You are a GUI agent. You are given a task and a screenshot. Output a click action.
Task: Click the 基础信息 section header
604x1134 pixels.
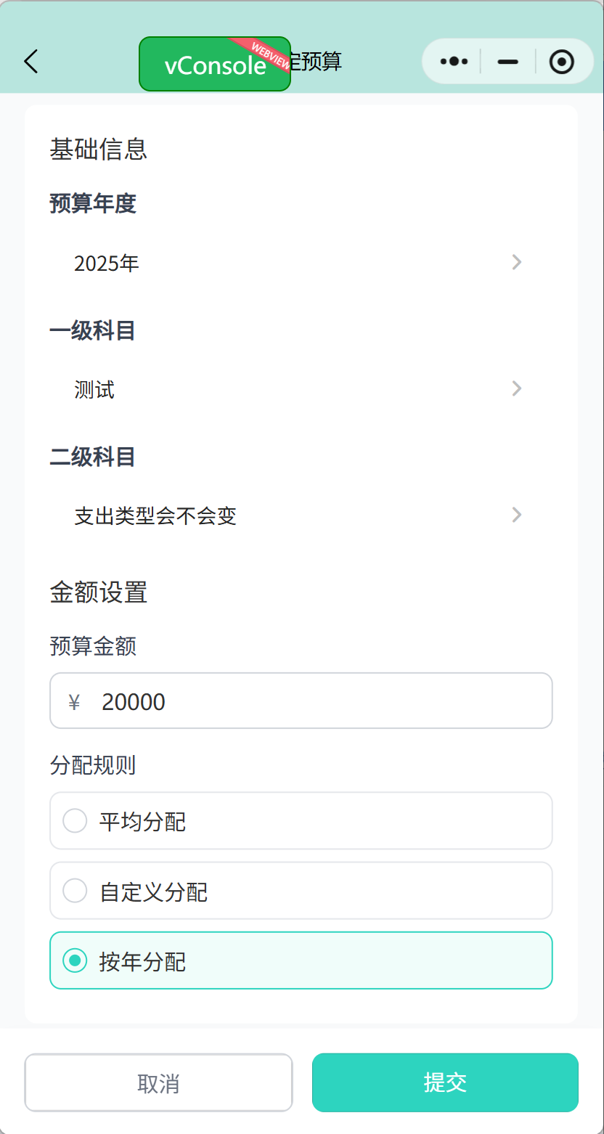pos(98,150)
